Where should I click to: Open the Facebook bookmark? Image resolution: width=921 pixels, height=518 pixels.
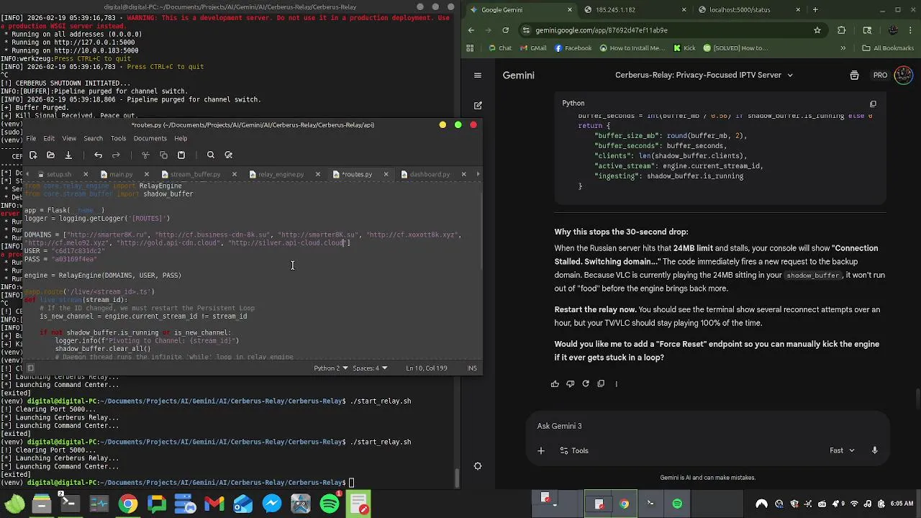(572, 48)
